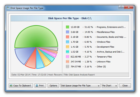The image size is (140, 97).
Task: Click the '1.70 GB' size value
Action: click(x=74, y=42)
